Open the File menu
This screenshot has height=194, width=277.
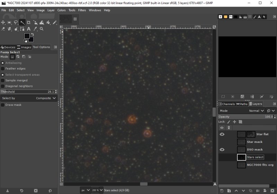4,10
